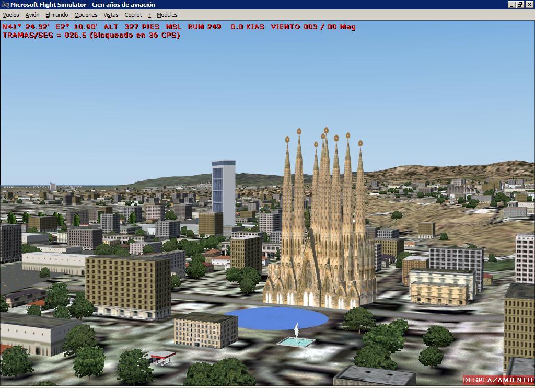Restore down the Flight Simulator window
This screenshot has width=535, height=388.
pyautogui.click(x=519, y=4)
